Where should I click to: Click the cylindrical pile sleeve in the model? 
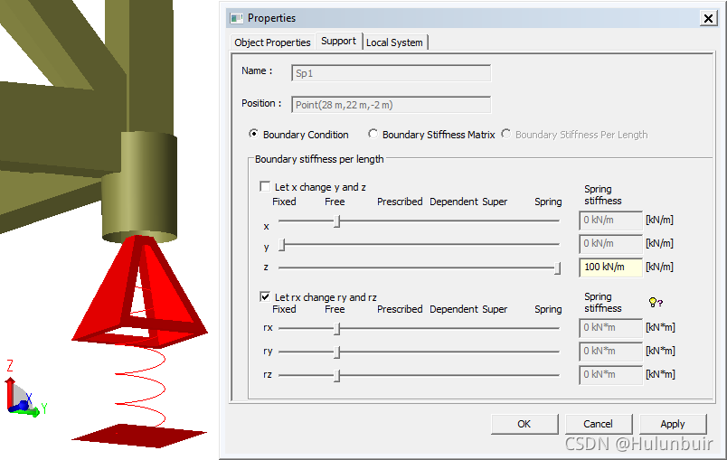click(139, 188)
